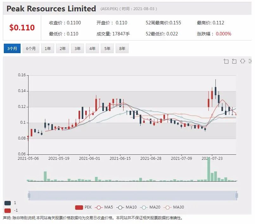The width and height of the screenshot is (255, 224).
Task: Switch to the 6个月 time range
Action: tap(31, 48)
